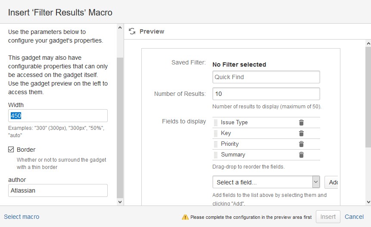This screenshot has width=371, height=227.
Task: Click the Border label text
Action: (x=26, y=150)
